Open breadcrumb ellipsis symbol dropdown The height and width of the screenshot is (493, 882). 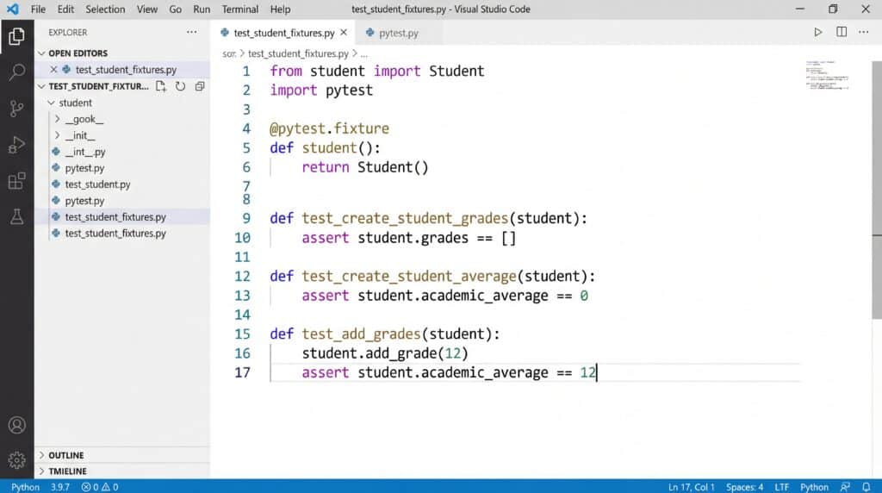[364, 53]
